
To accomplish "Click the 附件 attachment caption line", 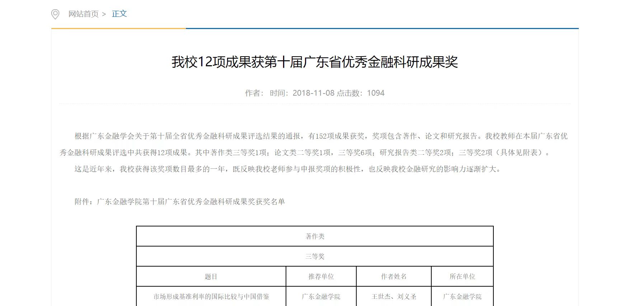I will point(180,202).
